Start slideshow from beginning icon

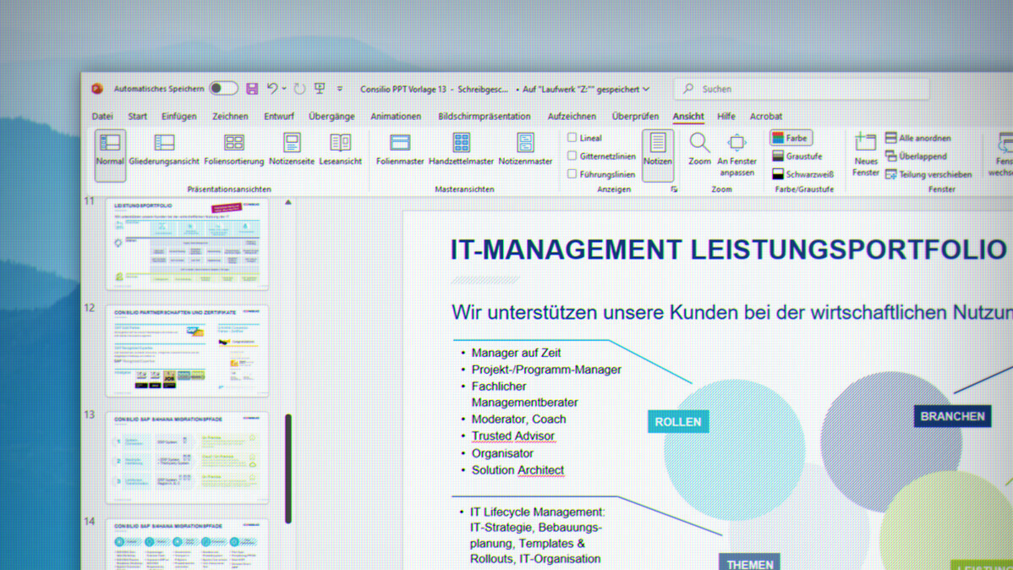point(320,89)
